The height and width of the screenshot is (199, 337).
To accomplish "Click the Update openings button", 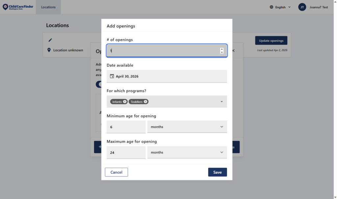I will pyautogui.click(x=271, y=41).
